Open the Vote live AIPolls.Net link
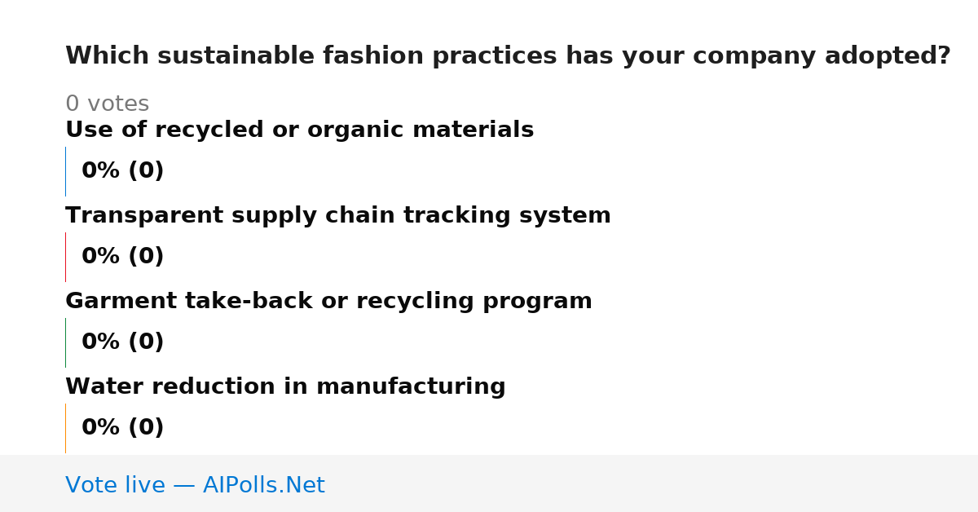 pyautogui.click(x=195, y=485)
